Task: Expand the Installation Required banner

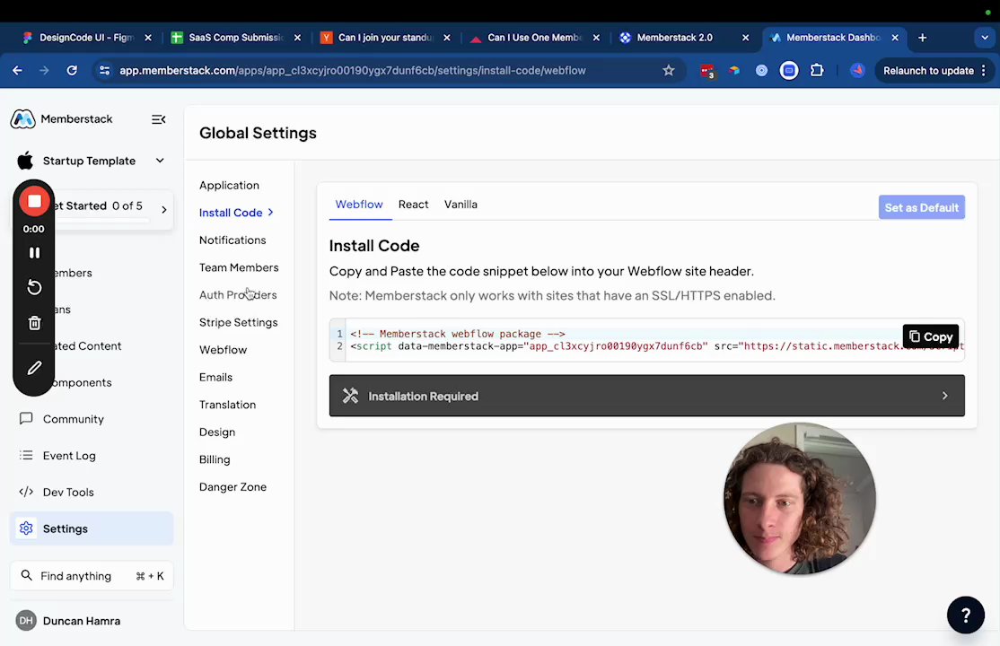Action: click(x=646, y=396)
